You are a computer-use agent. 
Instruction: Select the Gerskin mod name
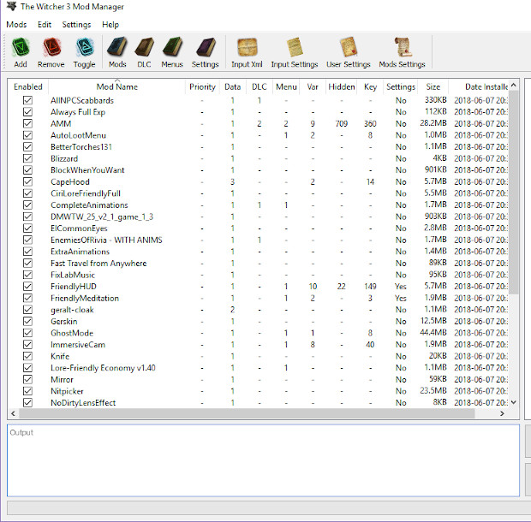tap(64, 321)
